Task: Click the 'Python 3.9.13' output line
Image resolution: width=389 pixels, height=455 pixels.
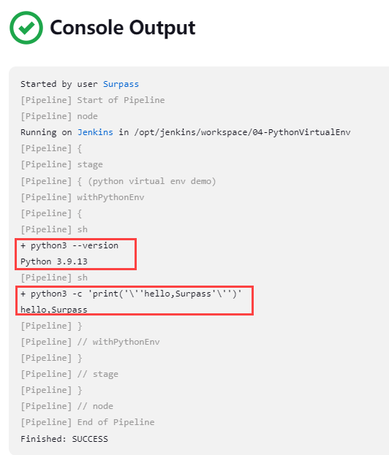Action: pyautogui.click(x=54, y=261)
